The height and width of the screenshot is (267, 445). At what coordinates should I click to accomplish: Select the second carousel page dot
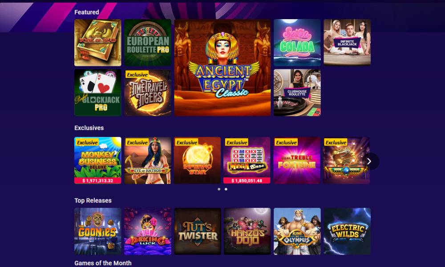(x=226, y=189)
